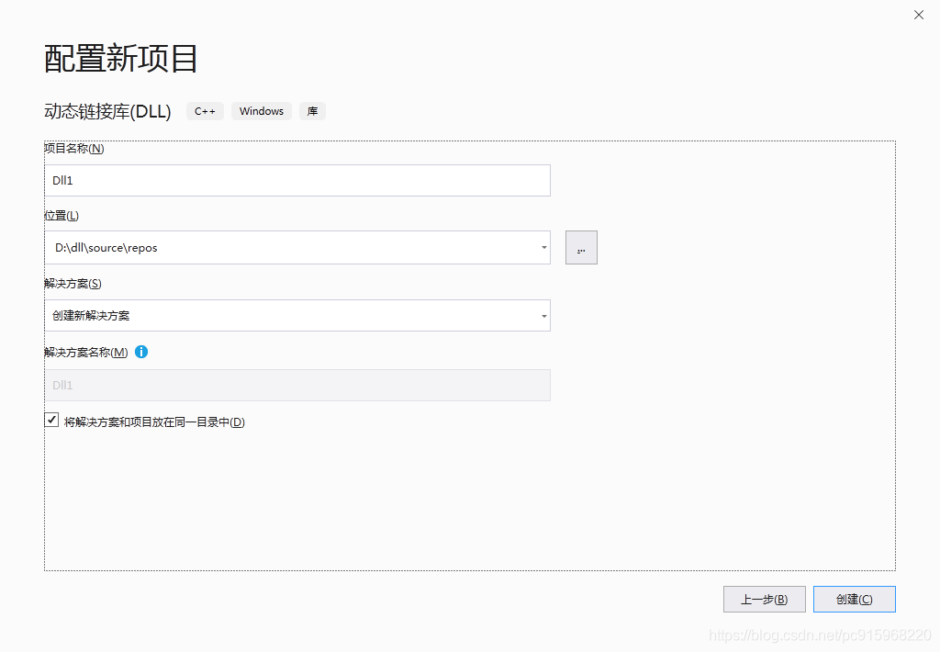The width and height of the screenshot is (940, 652).
Task: Click the 创建(C) button
Action: point(854,600)
